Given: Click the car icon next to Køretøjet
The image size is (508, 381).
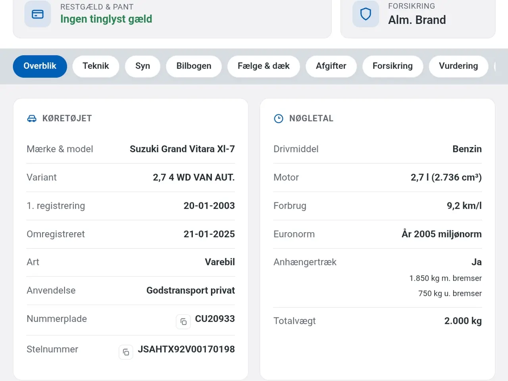Looking at the screenshot, I should (32, 119).
